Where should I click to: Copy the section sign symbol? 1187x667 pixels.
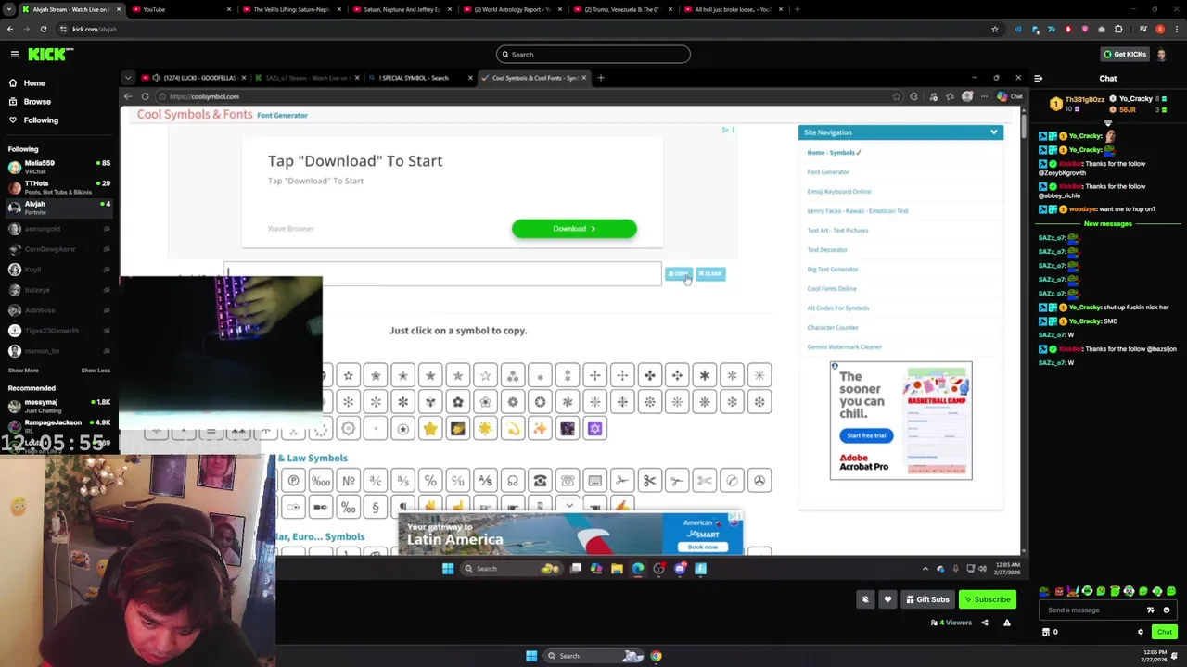click(376, 508)
